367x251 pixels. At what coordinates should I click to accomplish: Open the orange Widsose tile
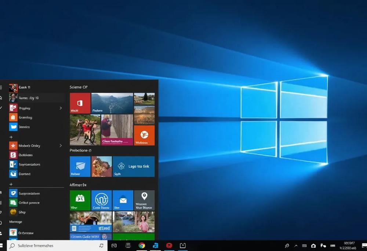point(144,135)
